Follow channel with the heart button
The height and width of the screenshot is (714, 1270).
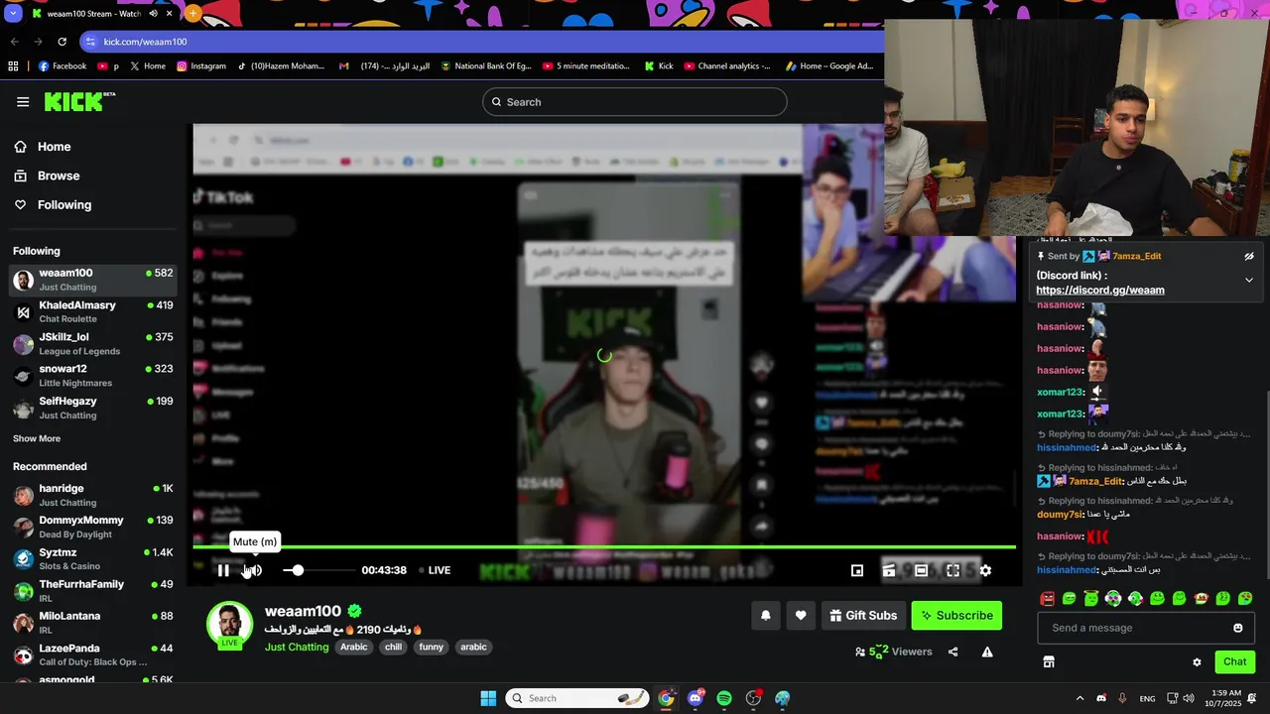(x=801, y=615)
